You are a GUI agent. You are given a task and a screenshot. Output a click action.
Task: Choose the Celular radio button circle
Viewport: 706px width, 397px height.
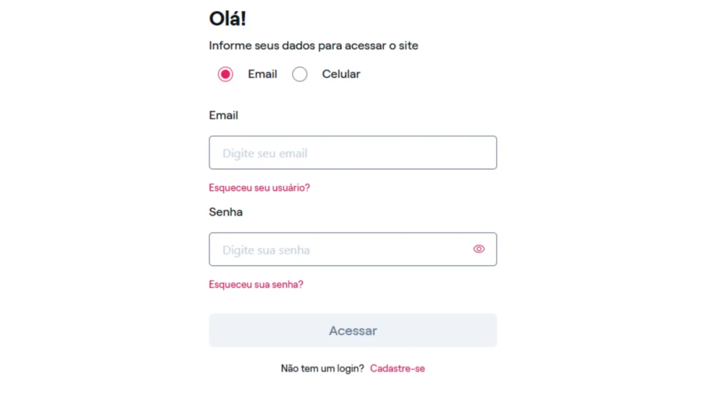(x=300, y=74)
